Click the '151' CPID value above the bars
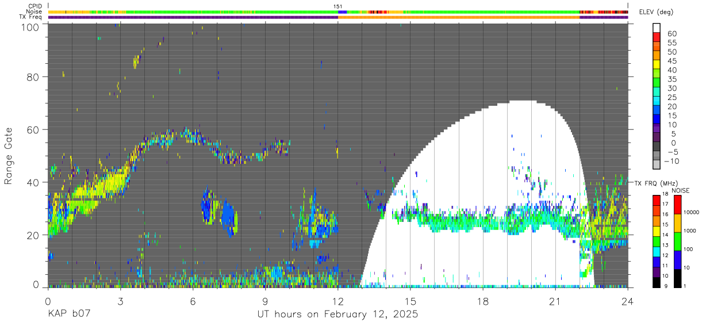This screenshot has height=326, width=706. coord(338,6)
